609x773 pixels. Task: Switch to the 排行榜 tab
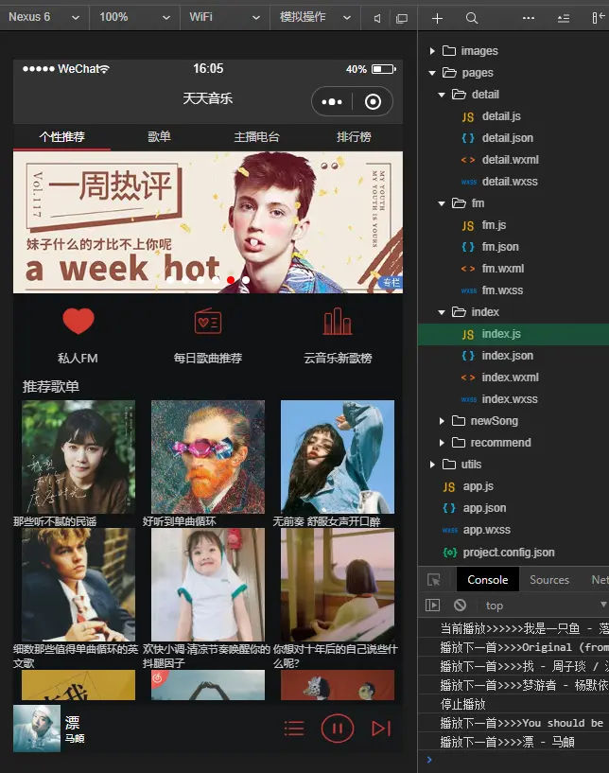click(354, 137)
